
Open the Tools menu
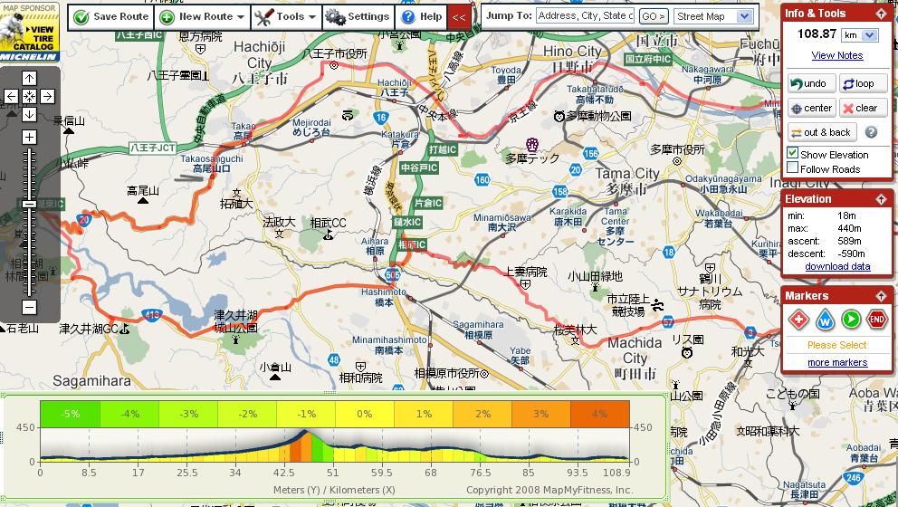pyautogui.click(x=285, y=16)
